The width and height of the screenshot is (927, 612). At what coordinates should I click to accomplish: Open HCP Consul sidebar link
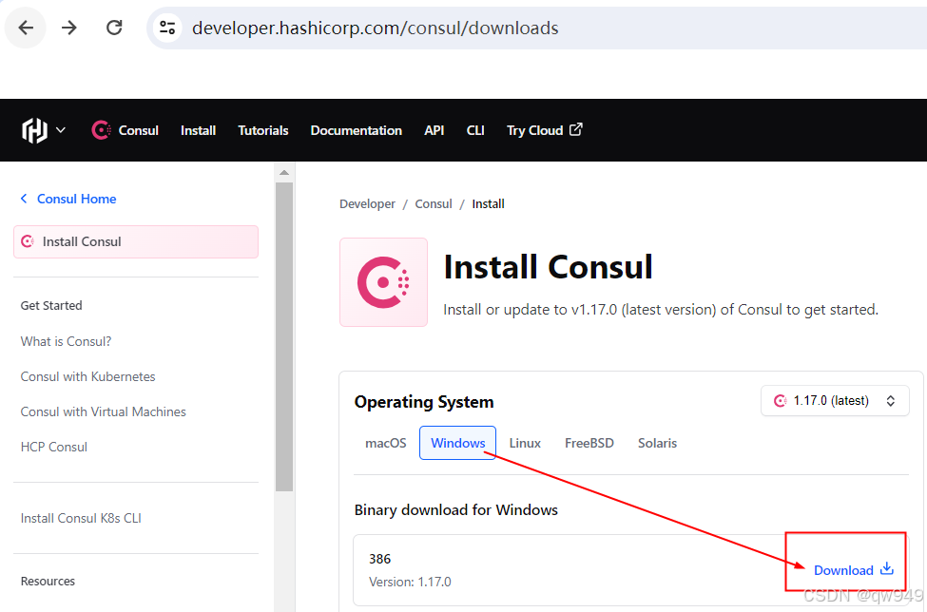pyautogui.click(x=54, y=448)
